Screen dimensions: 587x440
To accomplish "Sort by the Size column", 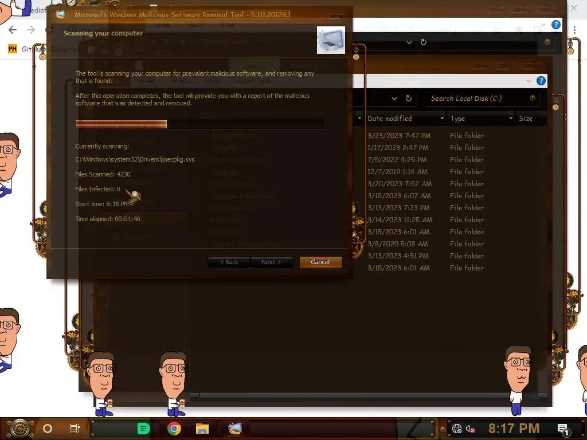I will tap(526, 119).
